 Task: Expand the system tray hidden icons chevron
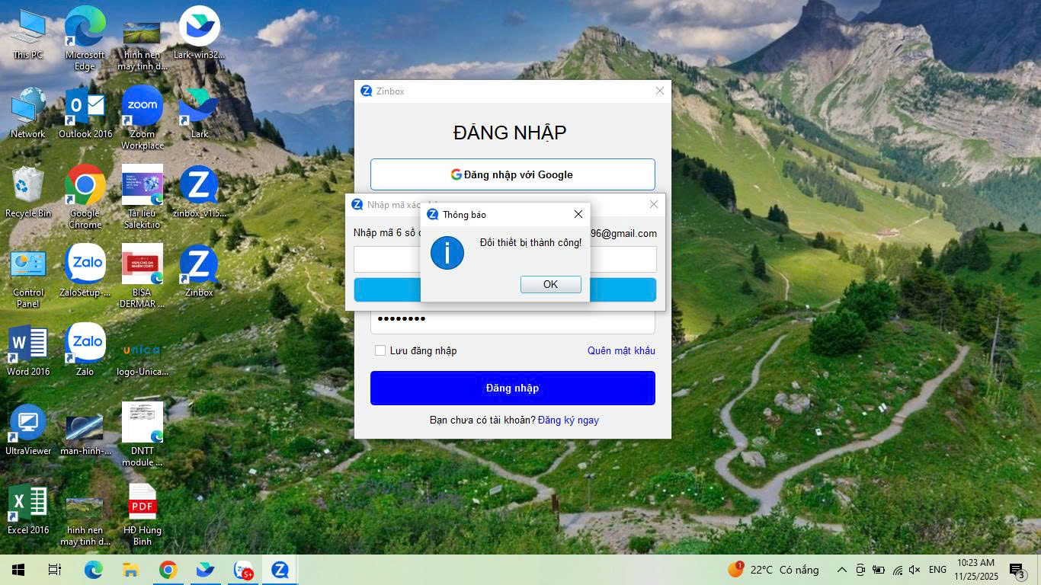pyautogui.click(x=841, y=570)
